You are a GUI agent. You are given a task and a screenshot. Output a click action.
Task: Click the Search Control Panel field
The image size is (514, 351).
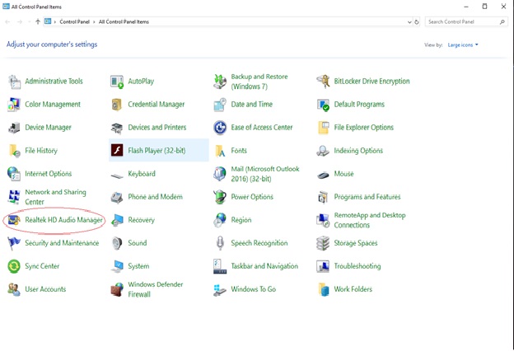pos(466,21)
